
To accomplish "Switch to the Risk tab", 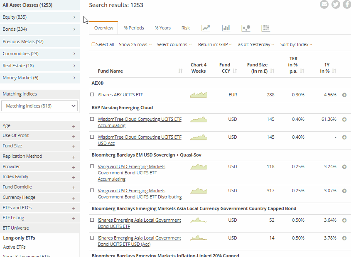I will 186,28.
